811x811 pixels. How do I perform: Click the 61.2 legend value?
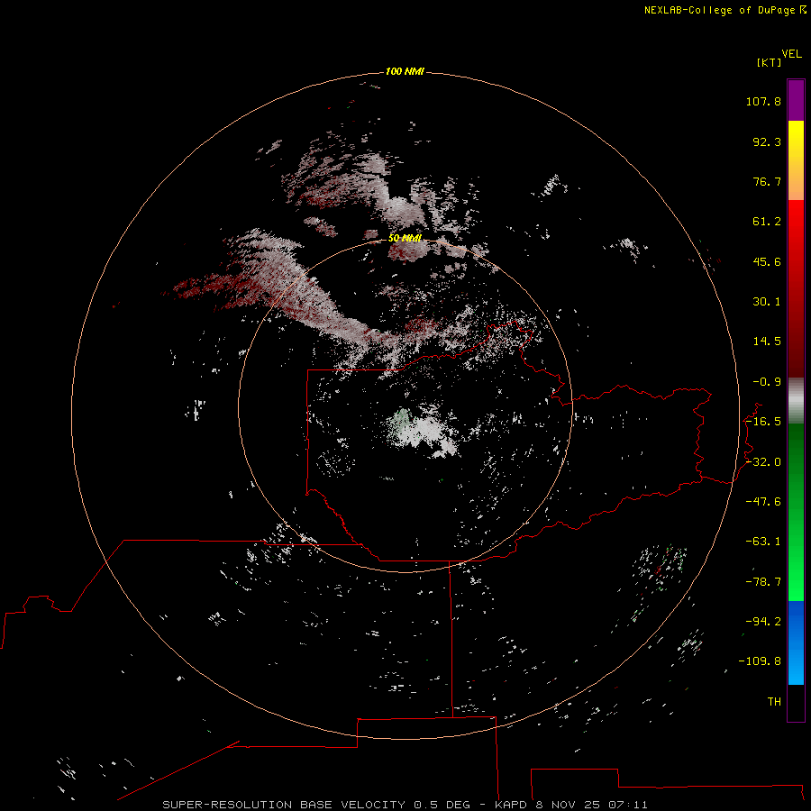767,222
